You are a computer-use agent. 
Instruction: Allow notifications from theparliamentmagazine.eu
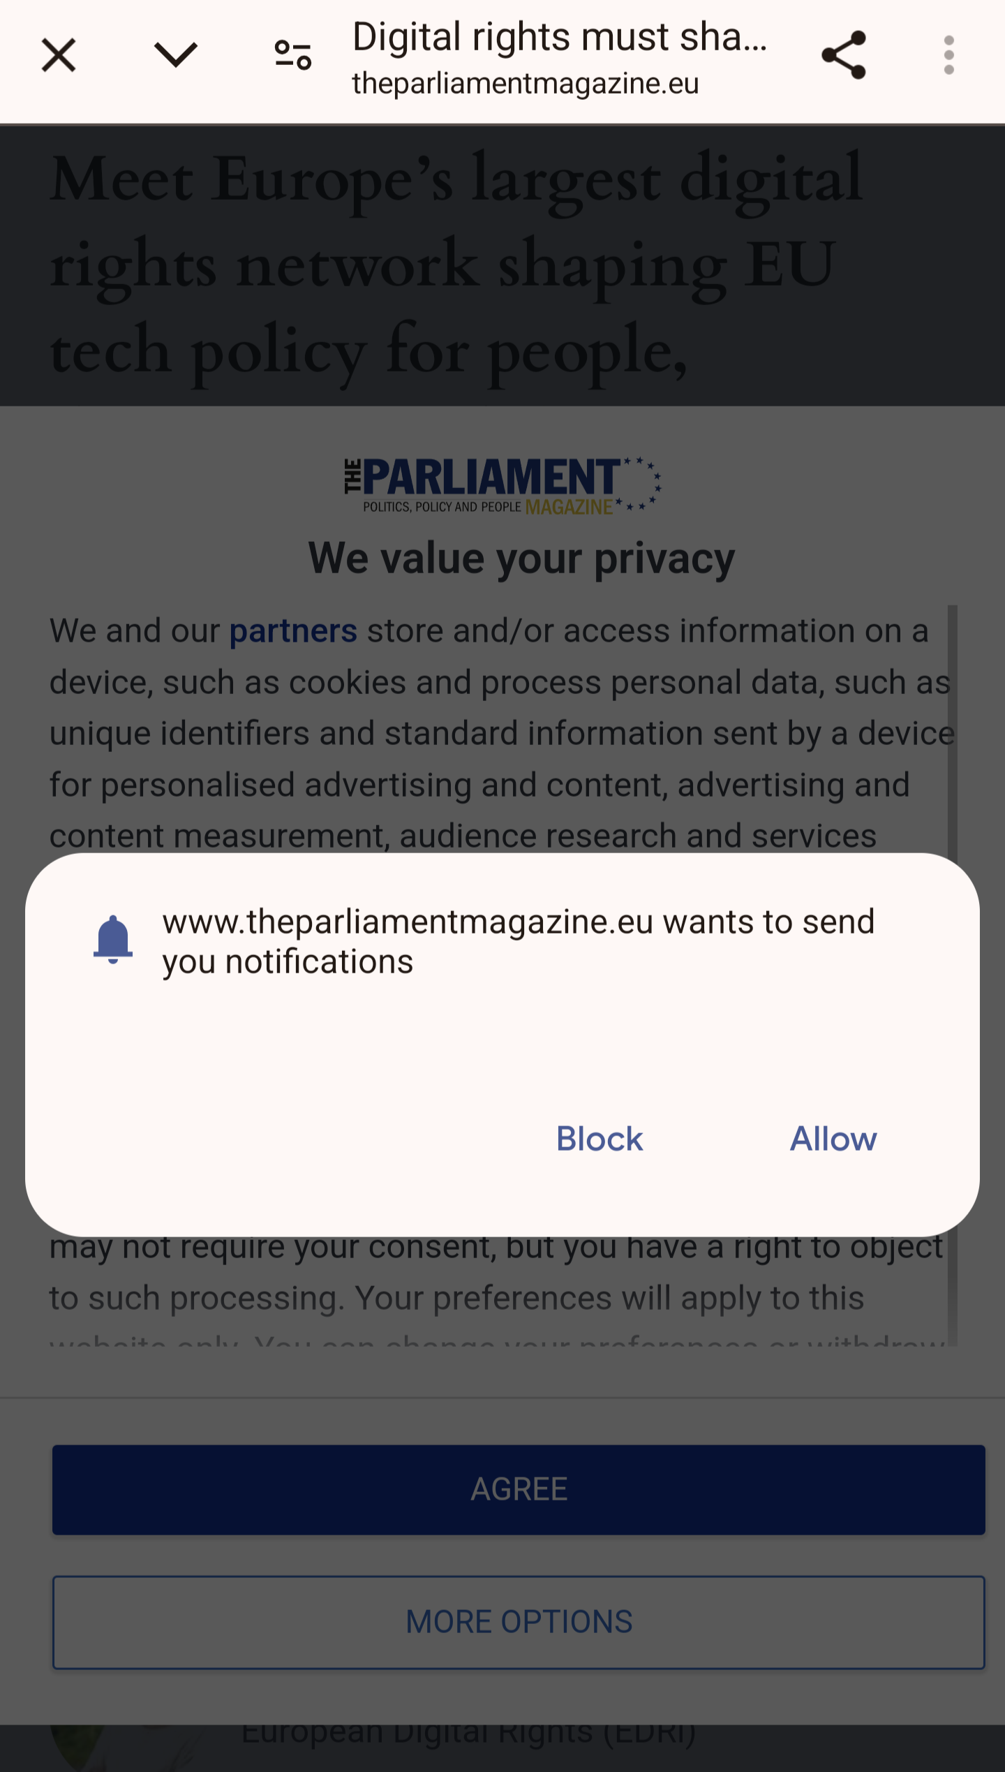(833, 1139)
